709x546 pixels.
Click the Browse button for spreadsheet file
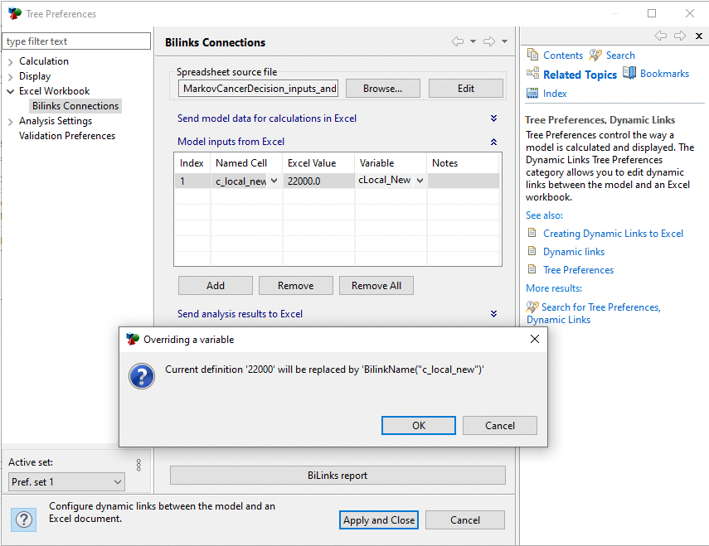click(382, 89)
